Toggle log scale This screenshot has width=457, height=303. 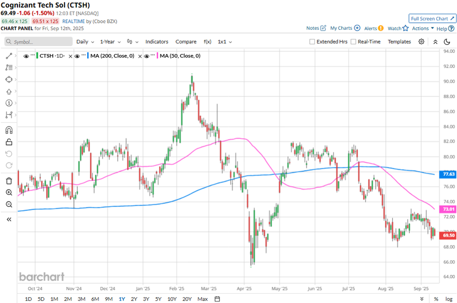point(449,299)
